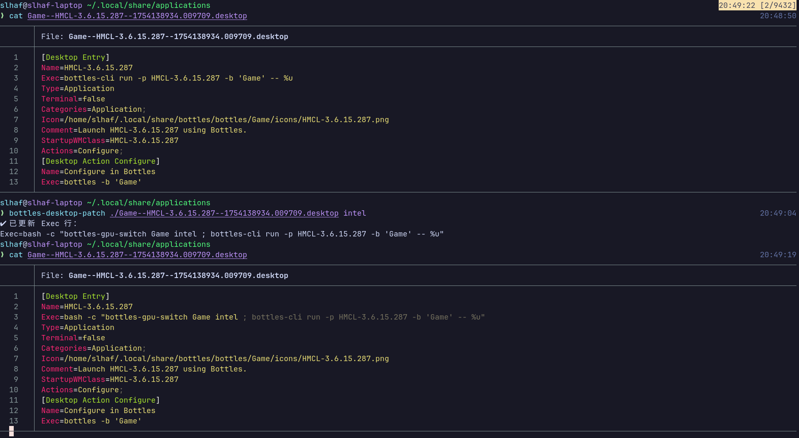Image resolution: width=799 pixels, height=438 pixels.
Task: Click the terminal cursor block at the bottom
Action: coord(11,431)
